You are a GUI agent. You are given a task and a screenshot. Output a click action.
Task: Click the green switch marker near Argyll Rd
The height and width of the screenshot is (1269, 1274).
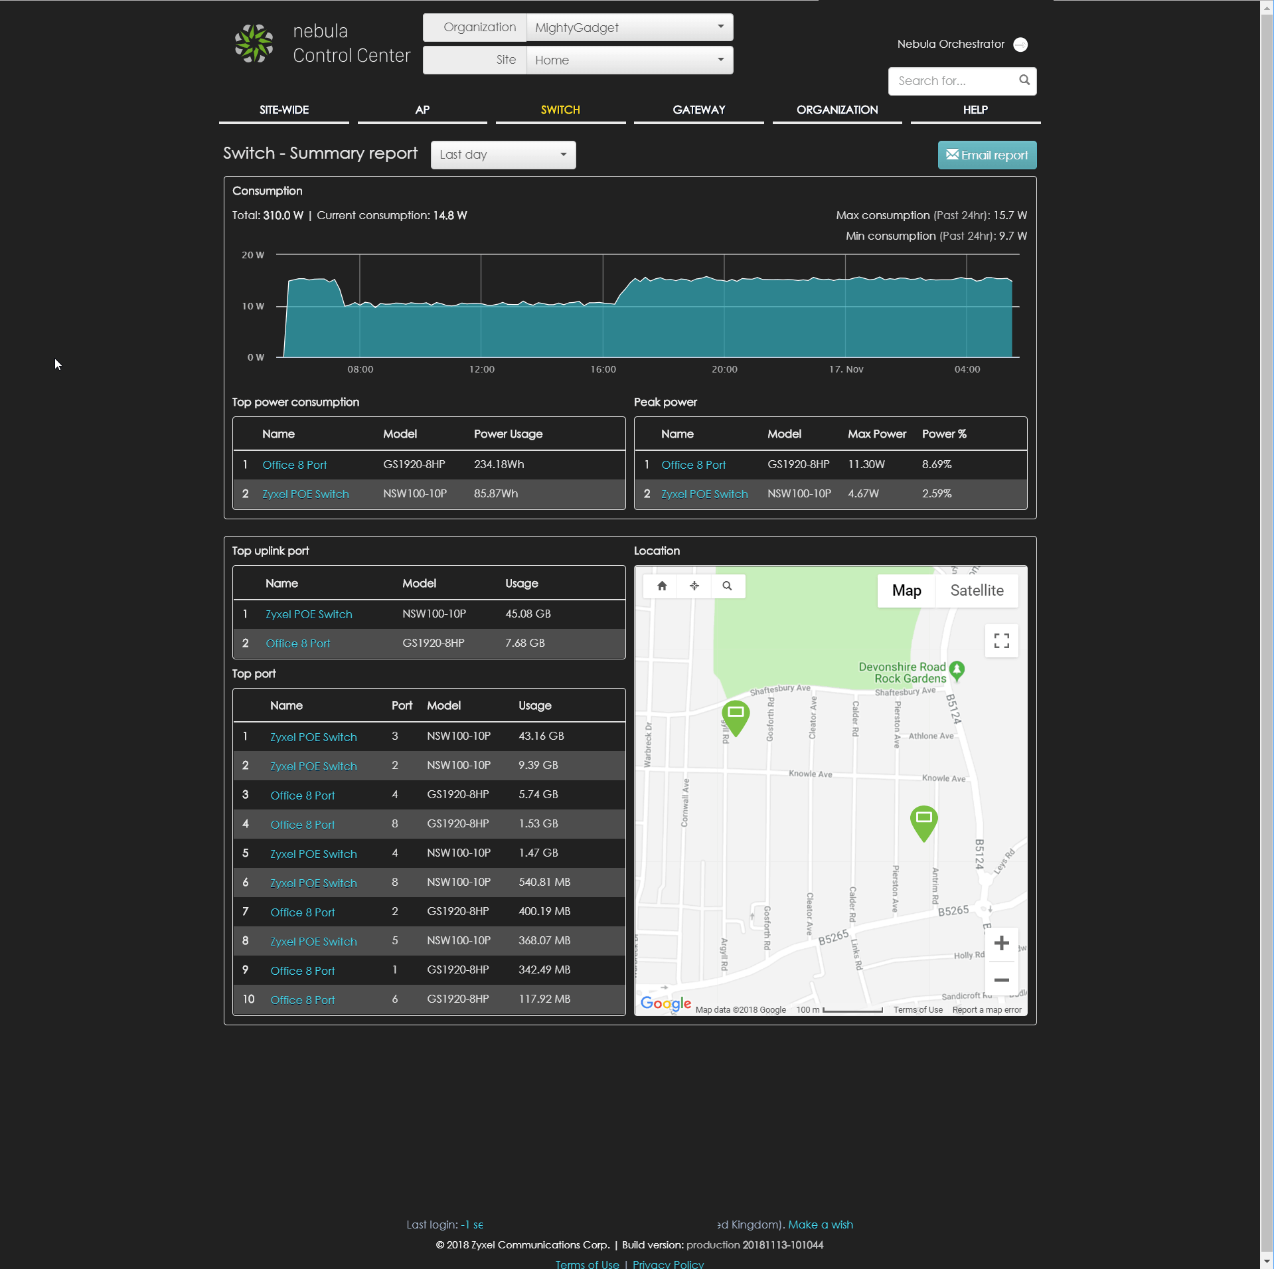(x=736, y=715)
